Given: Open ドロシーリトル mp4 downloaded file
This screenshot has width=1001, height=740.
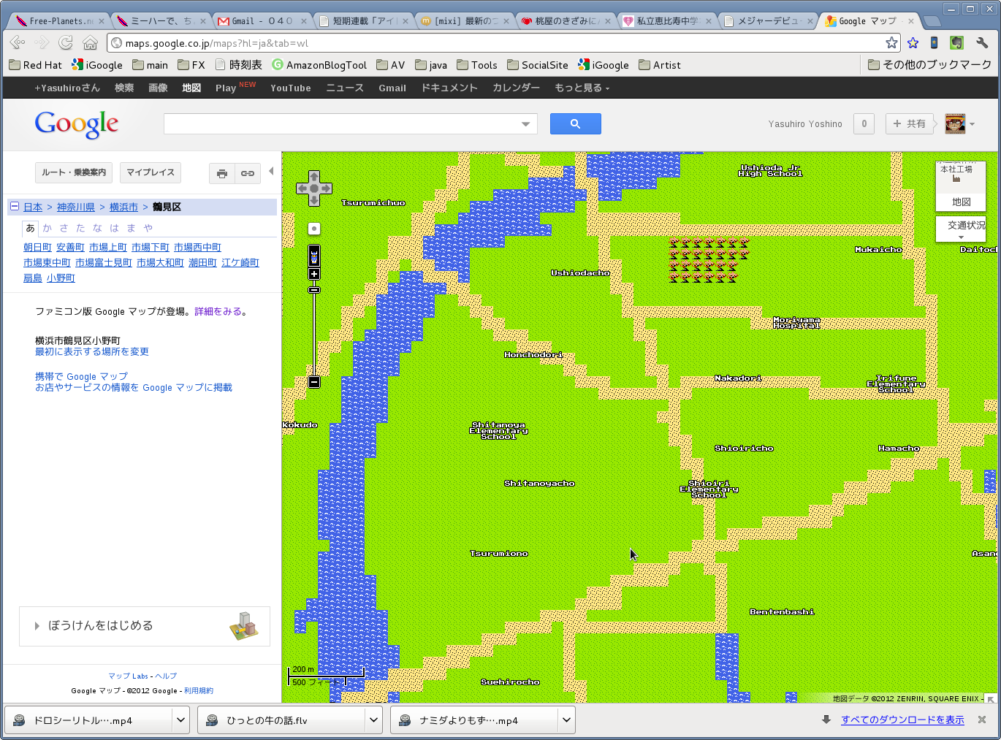Looking at the screenshot, I should pyautogui.click(x=89, y=720).
